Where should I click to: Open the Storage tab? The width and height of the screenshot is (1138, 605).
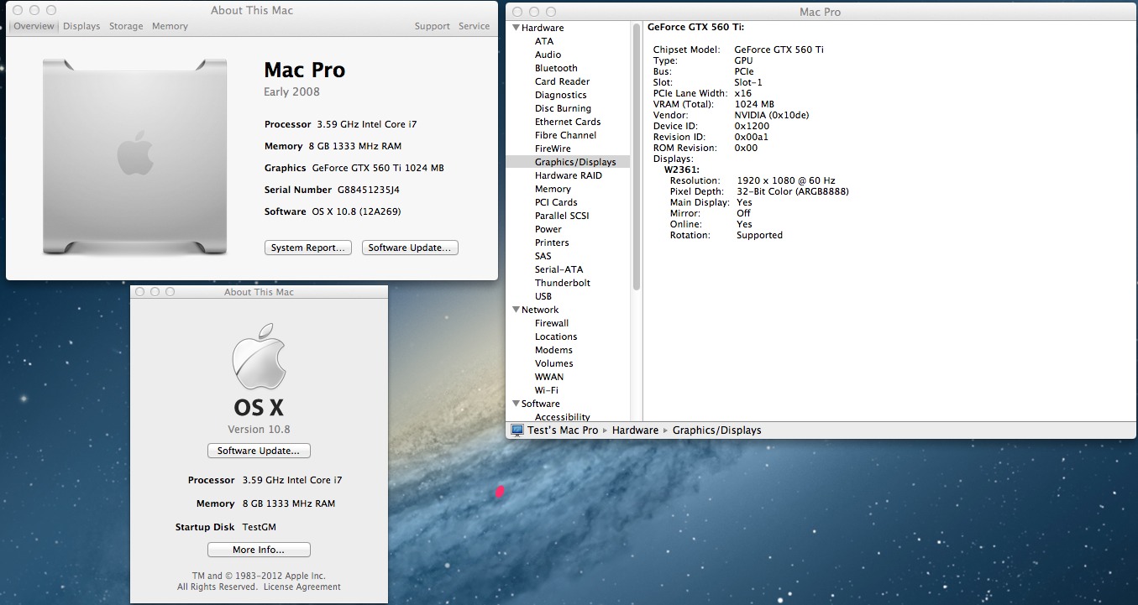click(126, 26)
